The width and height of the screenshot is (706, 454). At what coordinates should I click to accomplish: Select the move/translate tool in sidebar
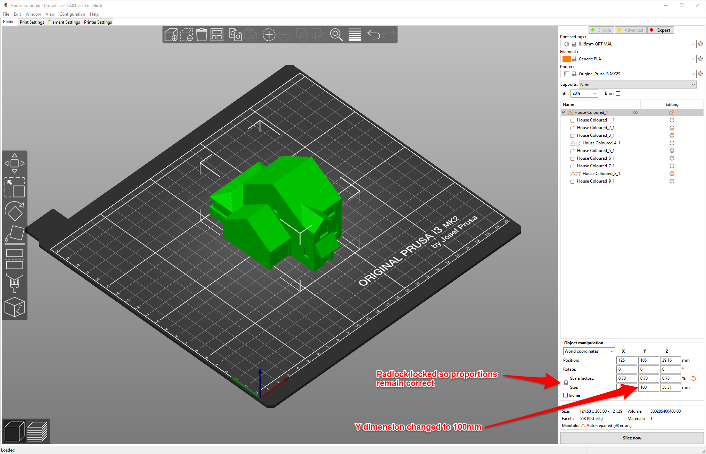14,161
